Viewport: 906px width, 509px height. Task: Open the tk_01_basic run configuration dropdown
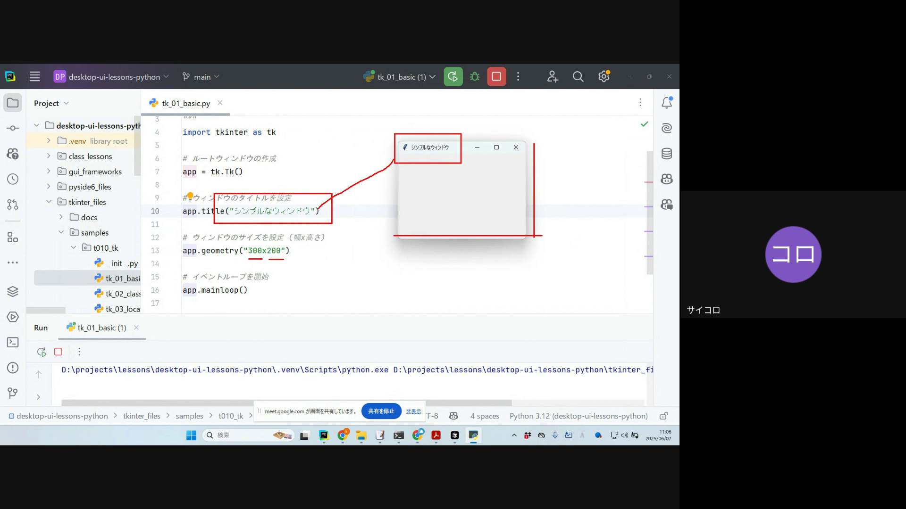pos(401,77)
